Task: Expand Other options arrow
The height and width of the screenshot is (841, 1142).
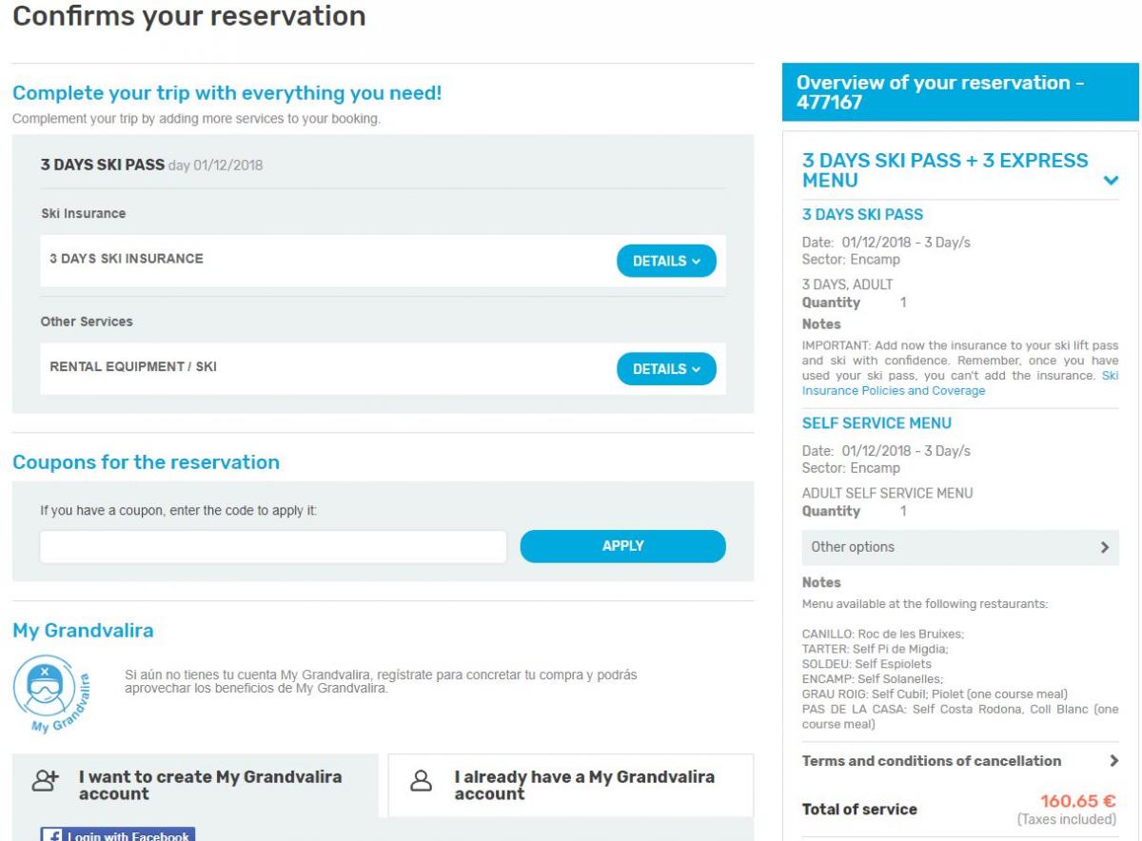Action: pos(1105,548)
